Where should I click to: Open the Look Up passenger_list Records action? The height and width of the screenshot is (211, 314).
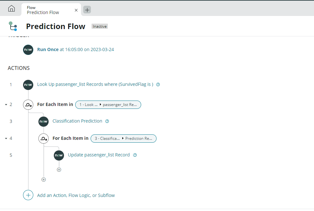95,84
